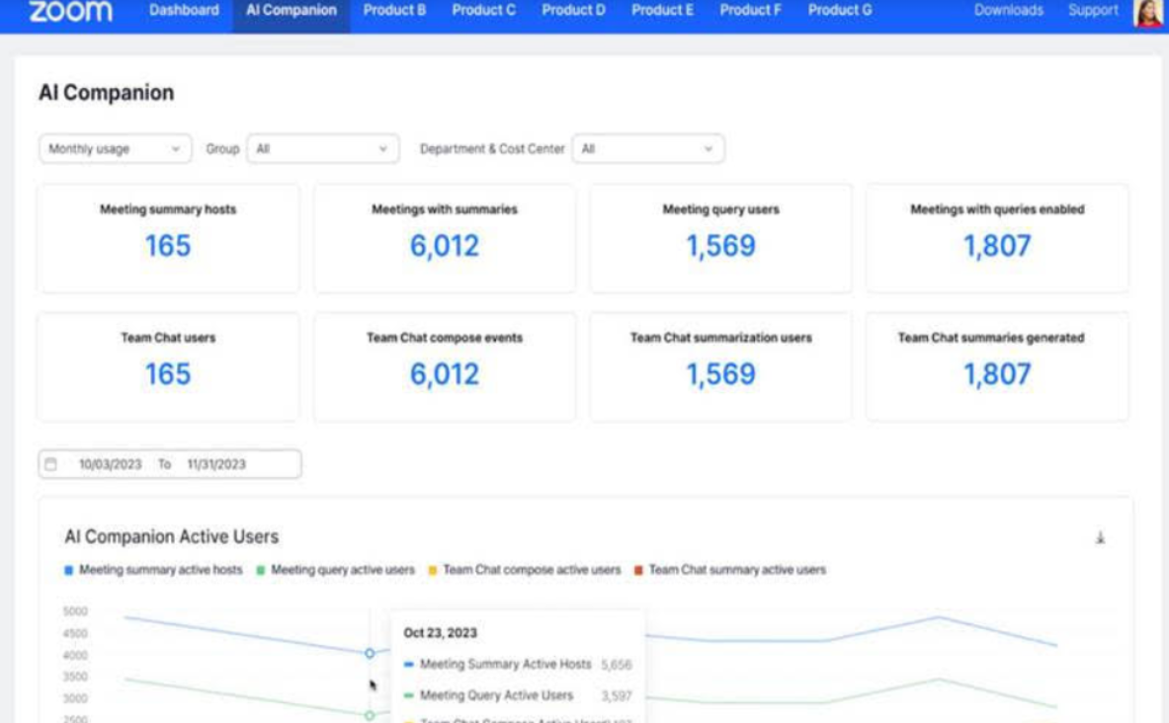Click the Oct 23 data point on the chart
This screenshot has height=723, width=1169.
368,654
